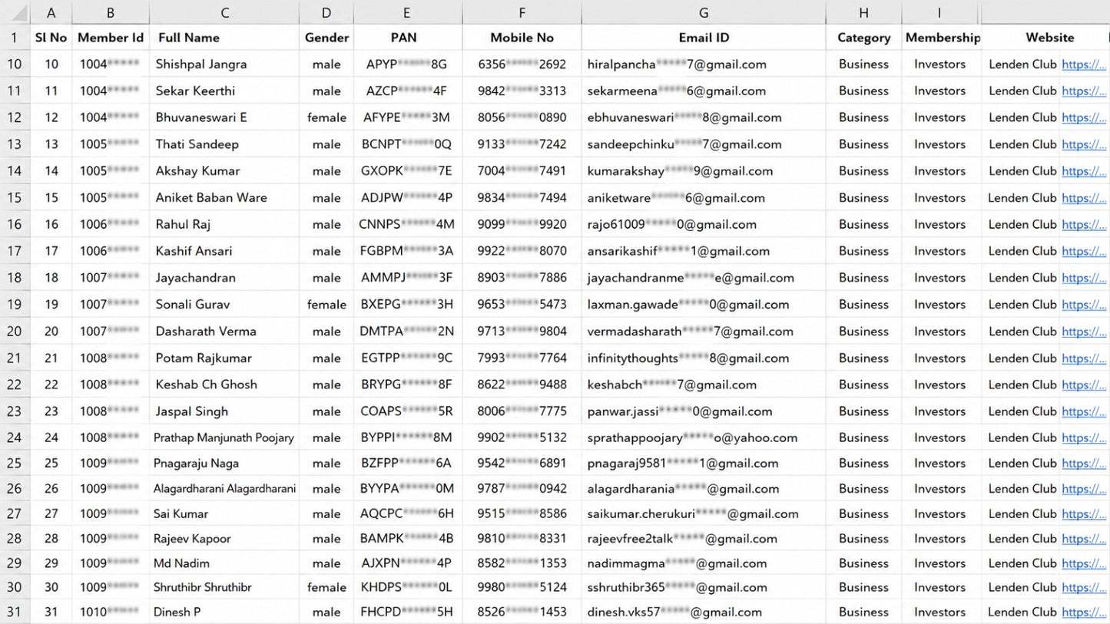Viewport: 1110px width, 624px height.
Task: Select the 'Bhuvaneswari E' name cell
Action: (224, 117)
